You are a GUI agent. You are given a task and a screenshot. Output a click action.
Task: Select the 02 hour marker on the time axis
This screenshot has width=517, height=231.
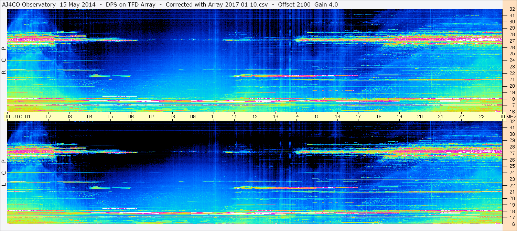click(49, 117)
